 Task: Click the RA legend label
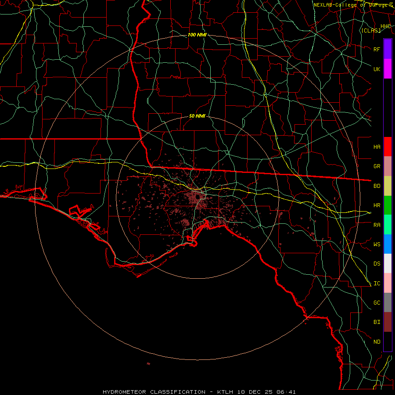(377, 225)
